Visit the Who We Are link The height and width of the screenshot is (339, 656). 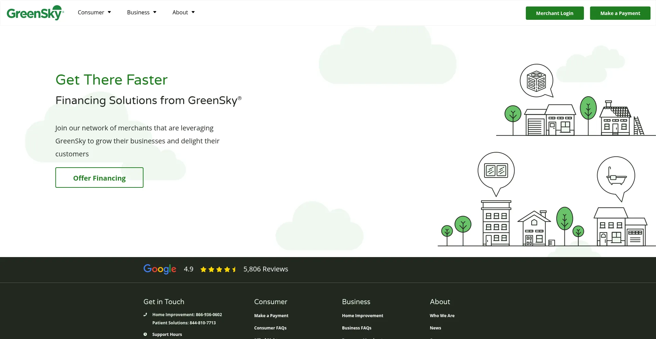pyautogui.click(x=442, y=316)
